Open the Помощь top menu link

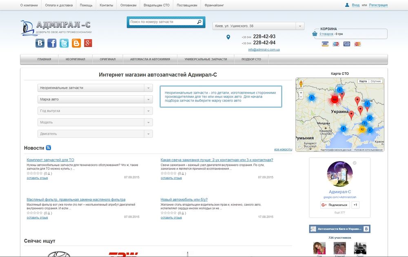coord(86,5)
